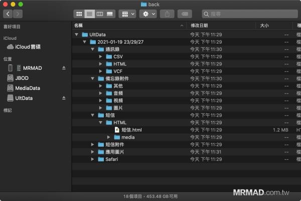Click the Edit Tags toolbar button
The width and height of the screenshot is (301, 201).
click(185, 14)
